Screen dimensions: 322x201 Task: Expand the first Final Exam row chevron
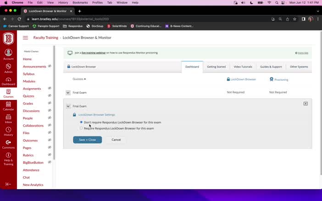click(x=68, y=92)
